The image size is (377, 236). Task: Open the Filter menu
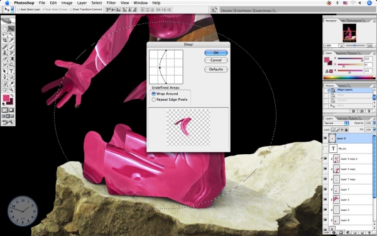tap(111, 3)
